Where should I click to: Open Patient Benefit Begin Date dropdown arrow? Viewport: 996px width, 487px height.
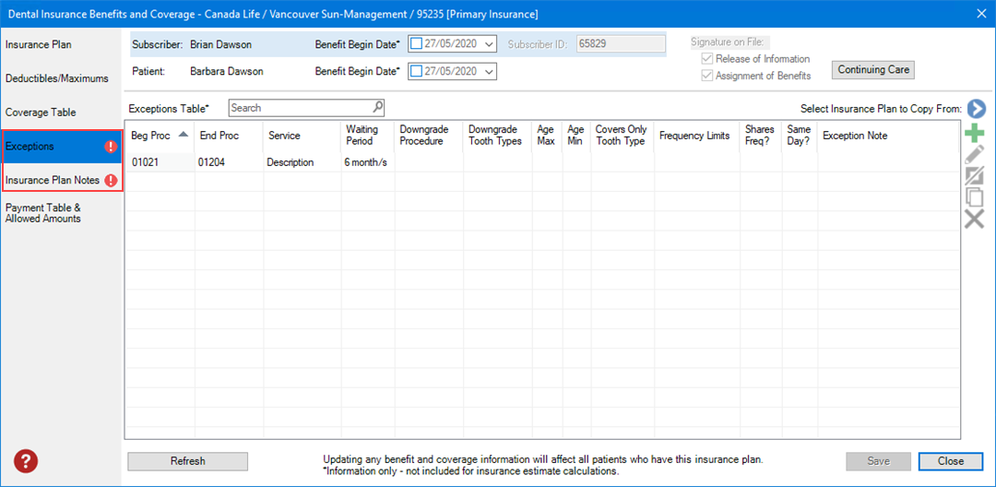489,72
